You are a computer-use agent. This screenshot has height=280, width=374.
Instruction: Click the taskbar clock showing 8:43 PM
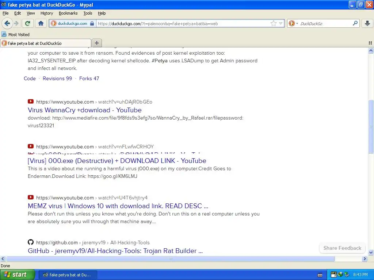[360, 275]
